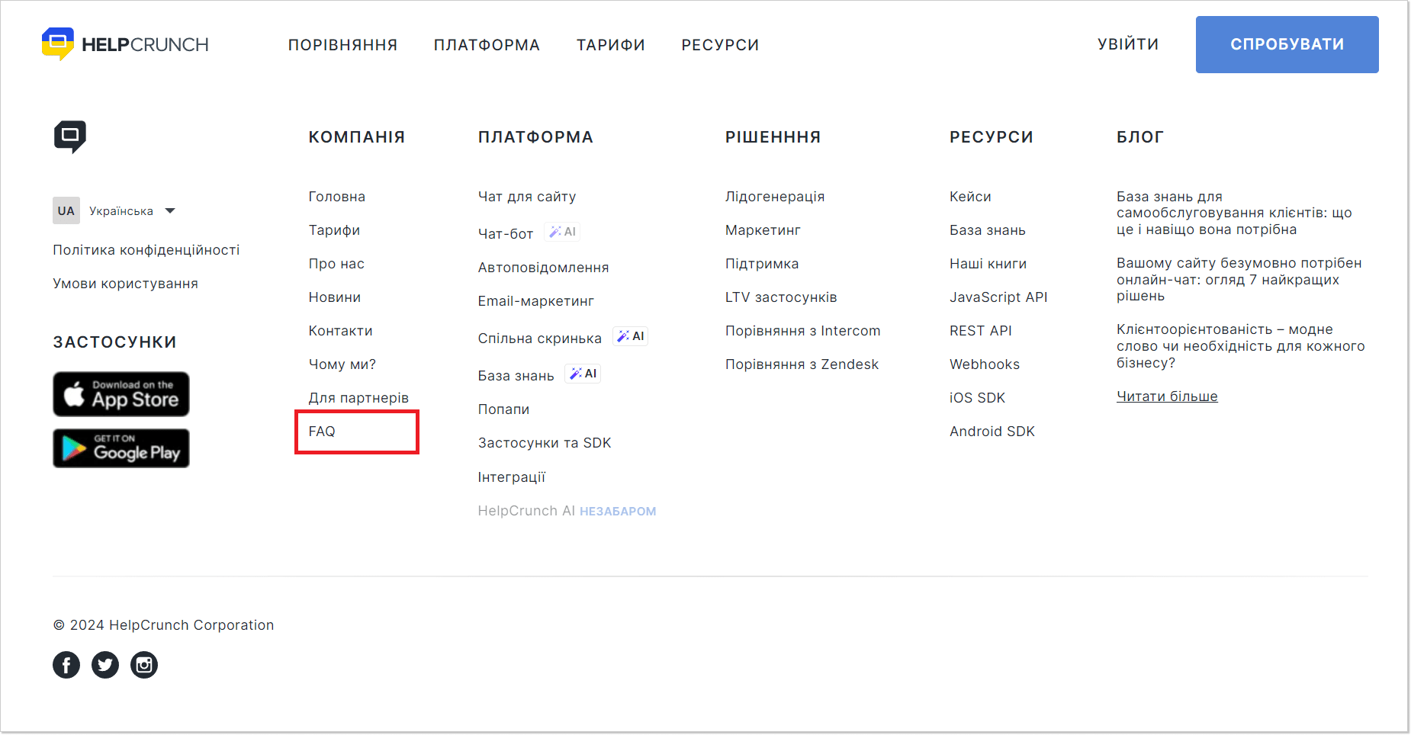Open База знань link in Ресурси column
The image size is (1411, 735).
tap(987, 230)
